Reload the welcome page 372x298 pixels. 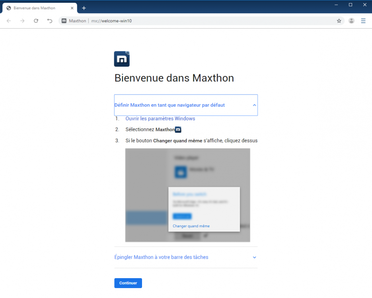coord(36,21)
